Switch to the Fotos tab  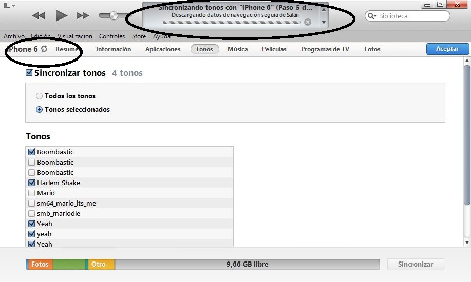click(372, 49)
